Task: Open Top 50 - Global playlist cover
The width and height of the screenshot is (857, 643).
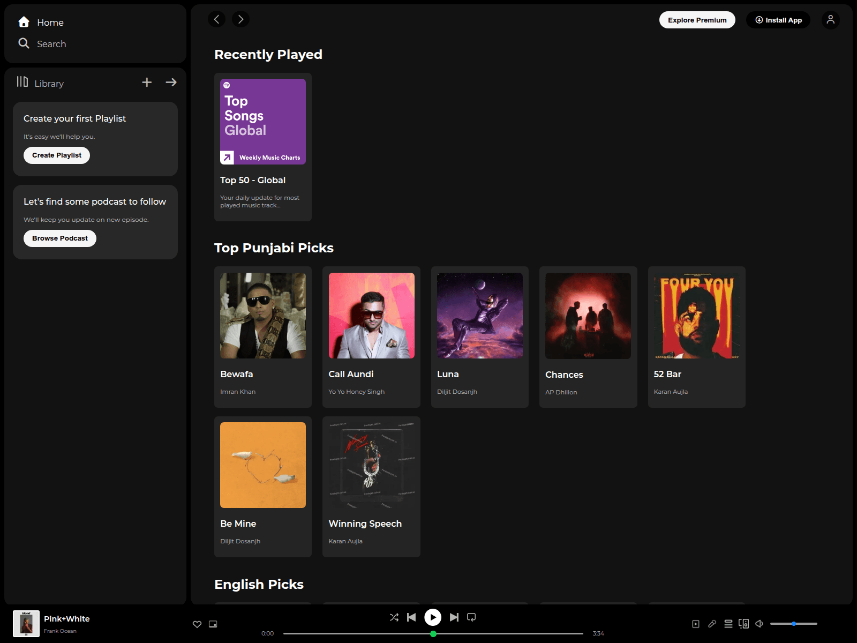Action: click(x=263, y=122)
